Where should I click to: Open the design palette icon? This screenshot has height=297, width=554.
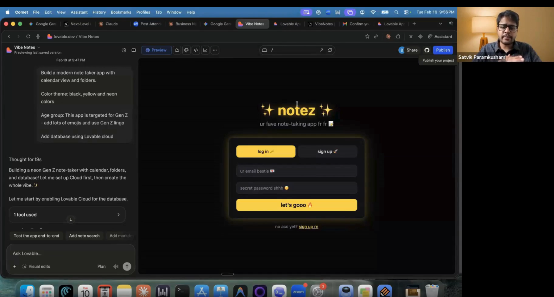click(x=186, y=50)
